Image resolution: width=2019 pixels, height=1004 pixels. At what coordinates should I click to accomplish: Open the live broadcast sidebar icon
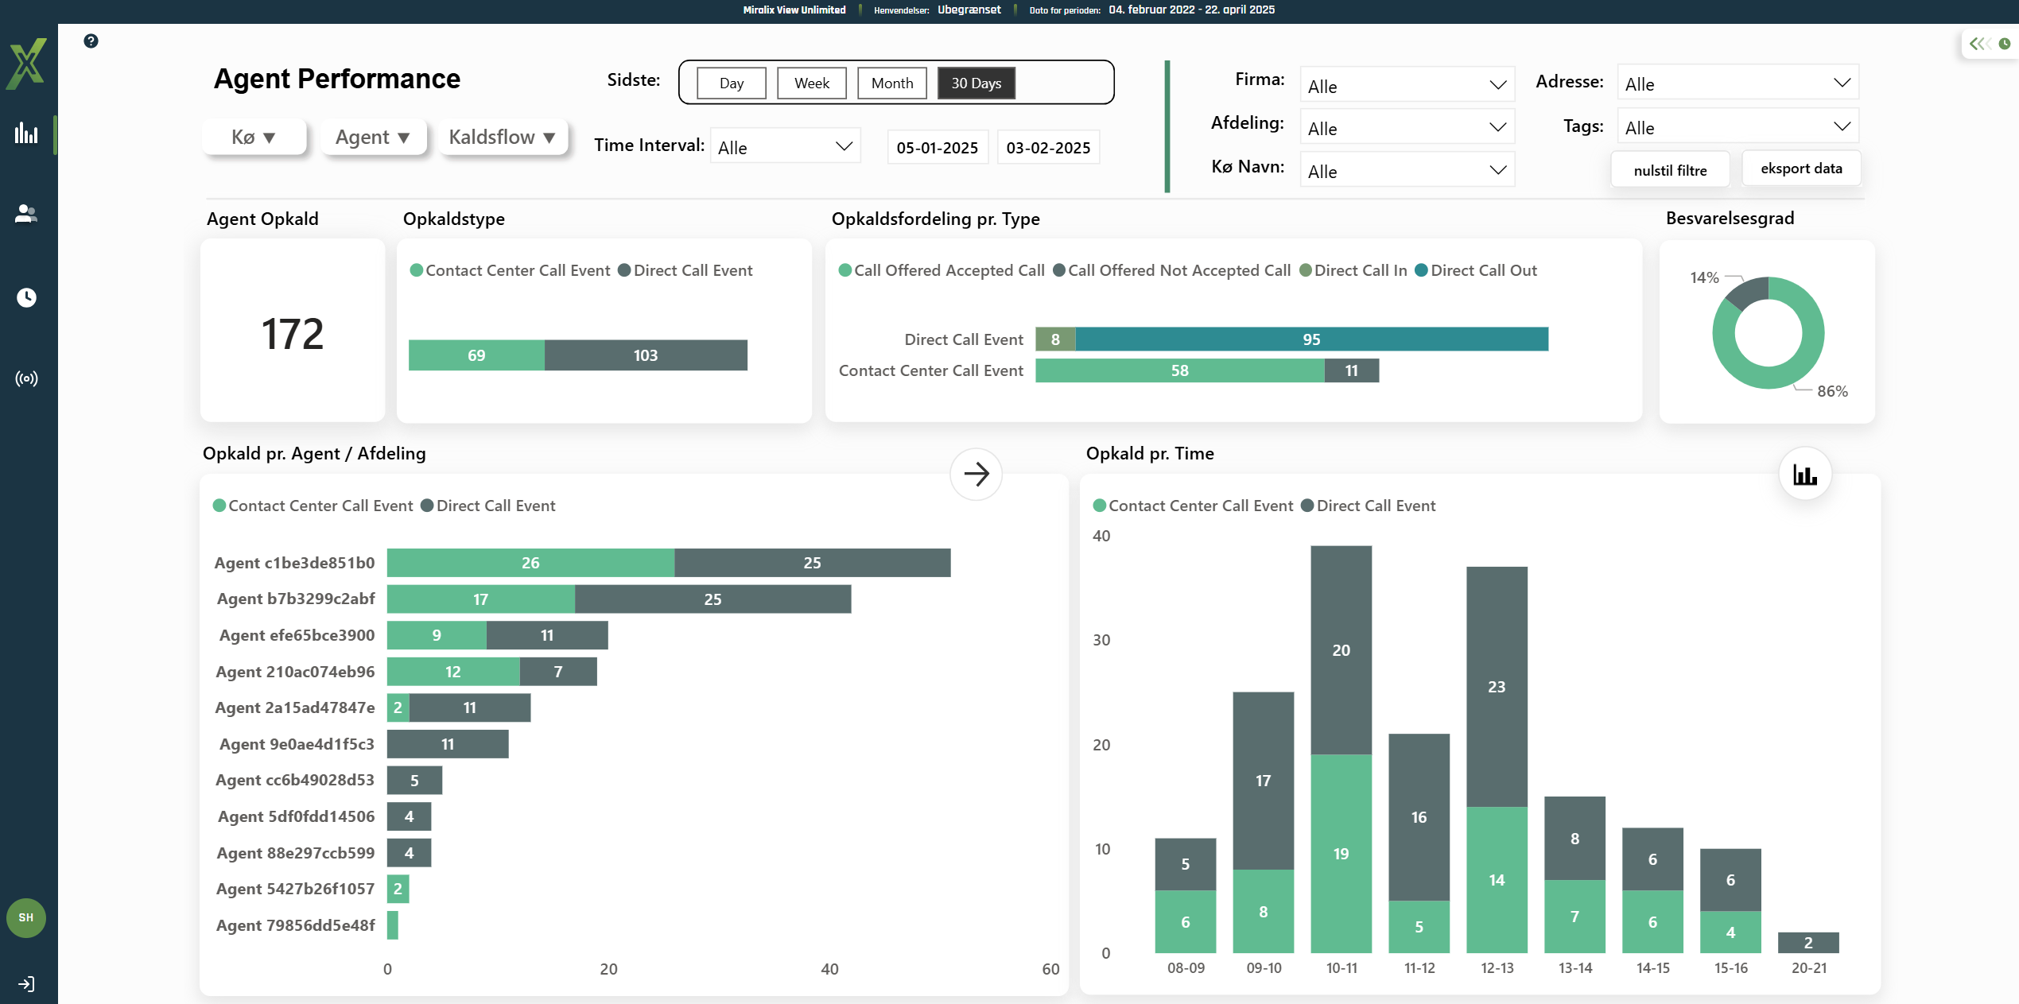click(x=26, y=378)
